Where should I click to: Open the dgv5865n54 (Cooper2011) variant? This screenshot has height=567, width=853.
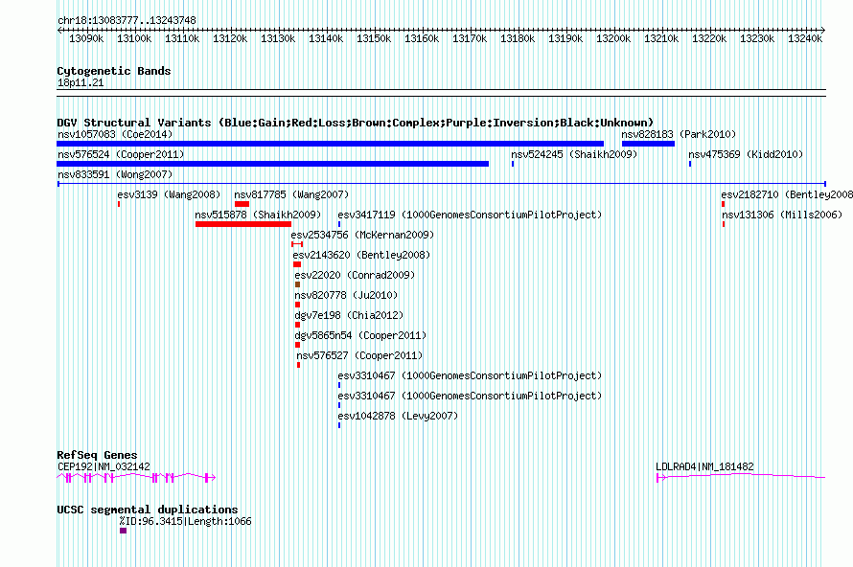[x=297, y=345]
